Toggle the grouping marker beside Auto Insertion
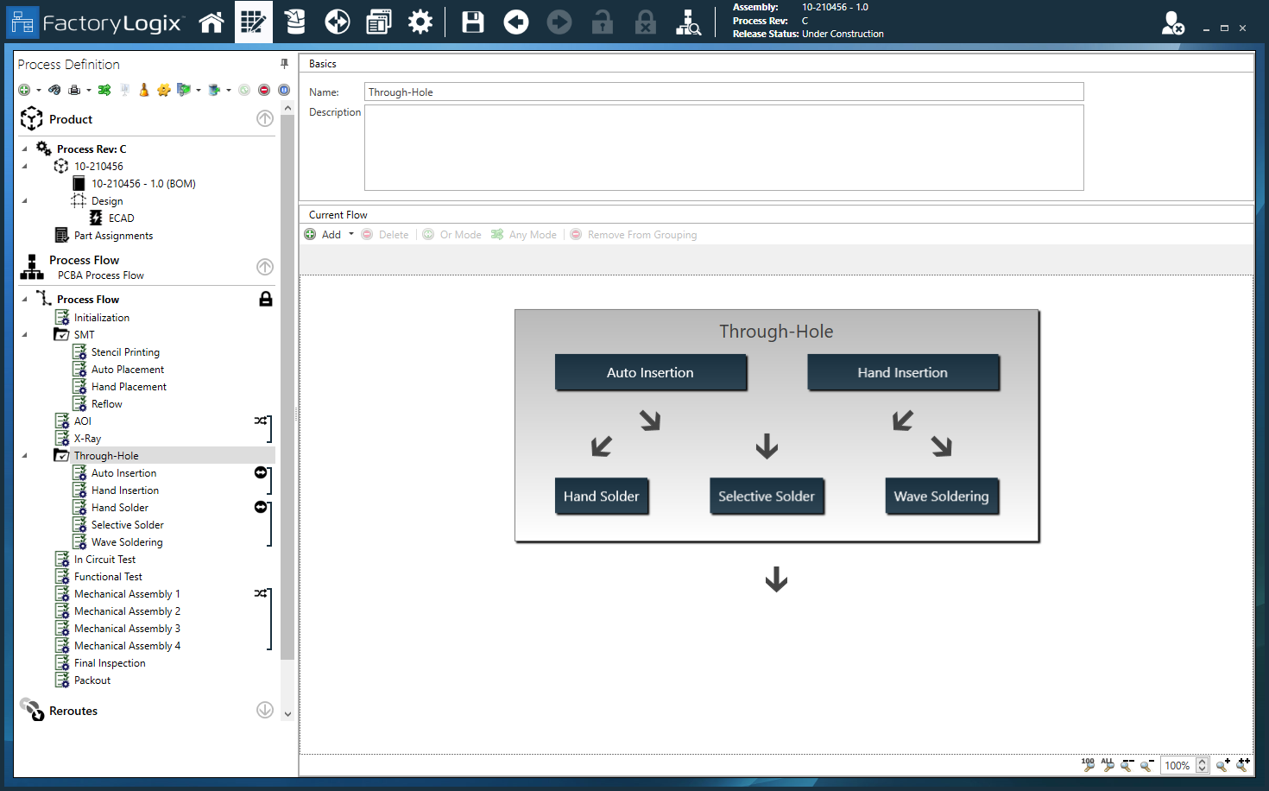 tap(261, 472)
